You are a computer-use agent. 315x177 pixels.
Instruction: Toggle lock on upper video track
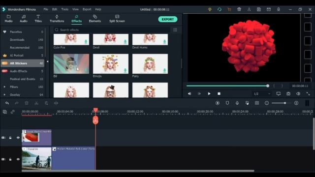coord(10,138)
